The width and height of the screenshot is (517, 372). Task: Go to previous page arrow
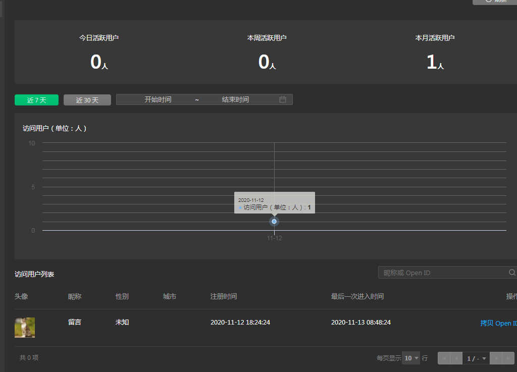click(456, 358)
